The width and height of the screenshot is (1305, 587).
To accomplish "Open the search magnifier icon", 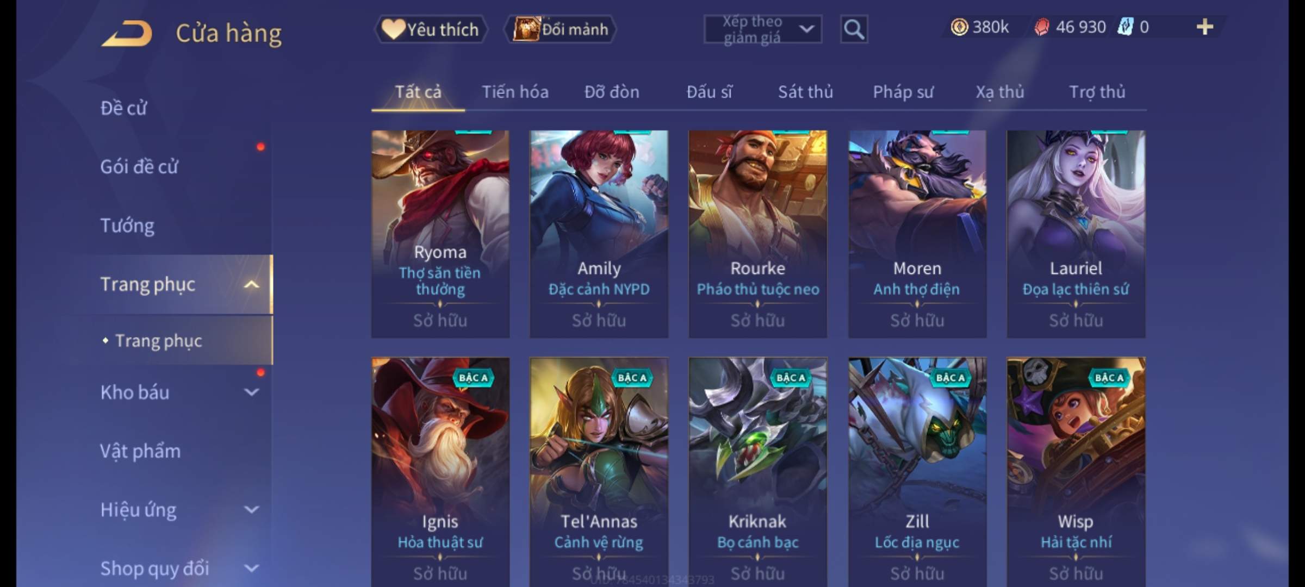I will pos(854,29).
